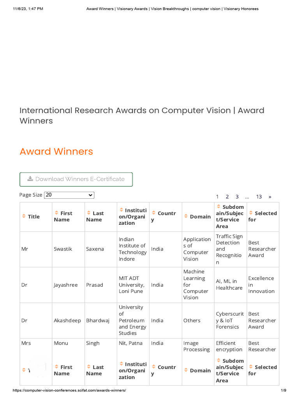The image size is (299, 399).
Task: Click 'University of Petroleum and Energy Studies' cell
Action: click(132, 320)
